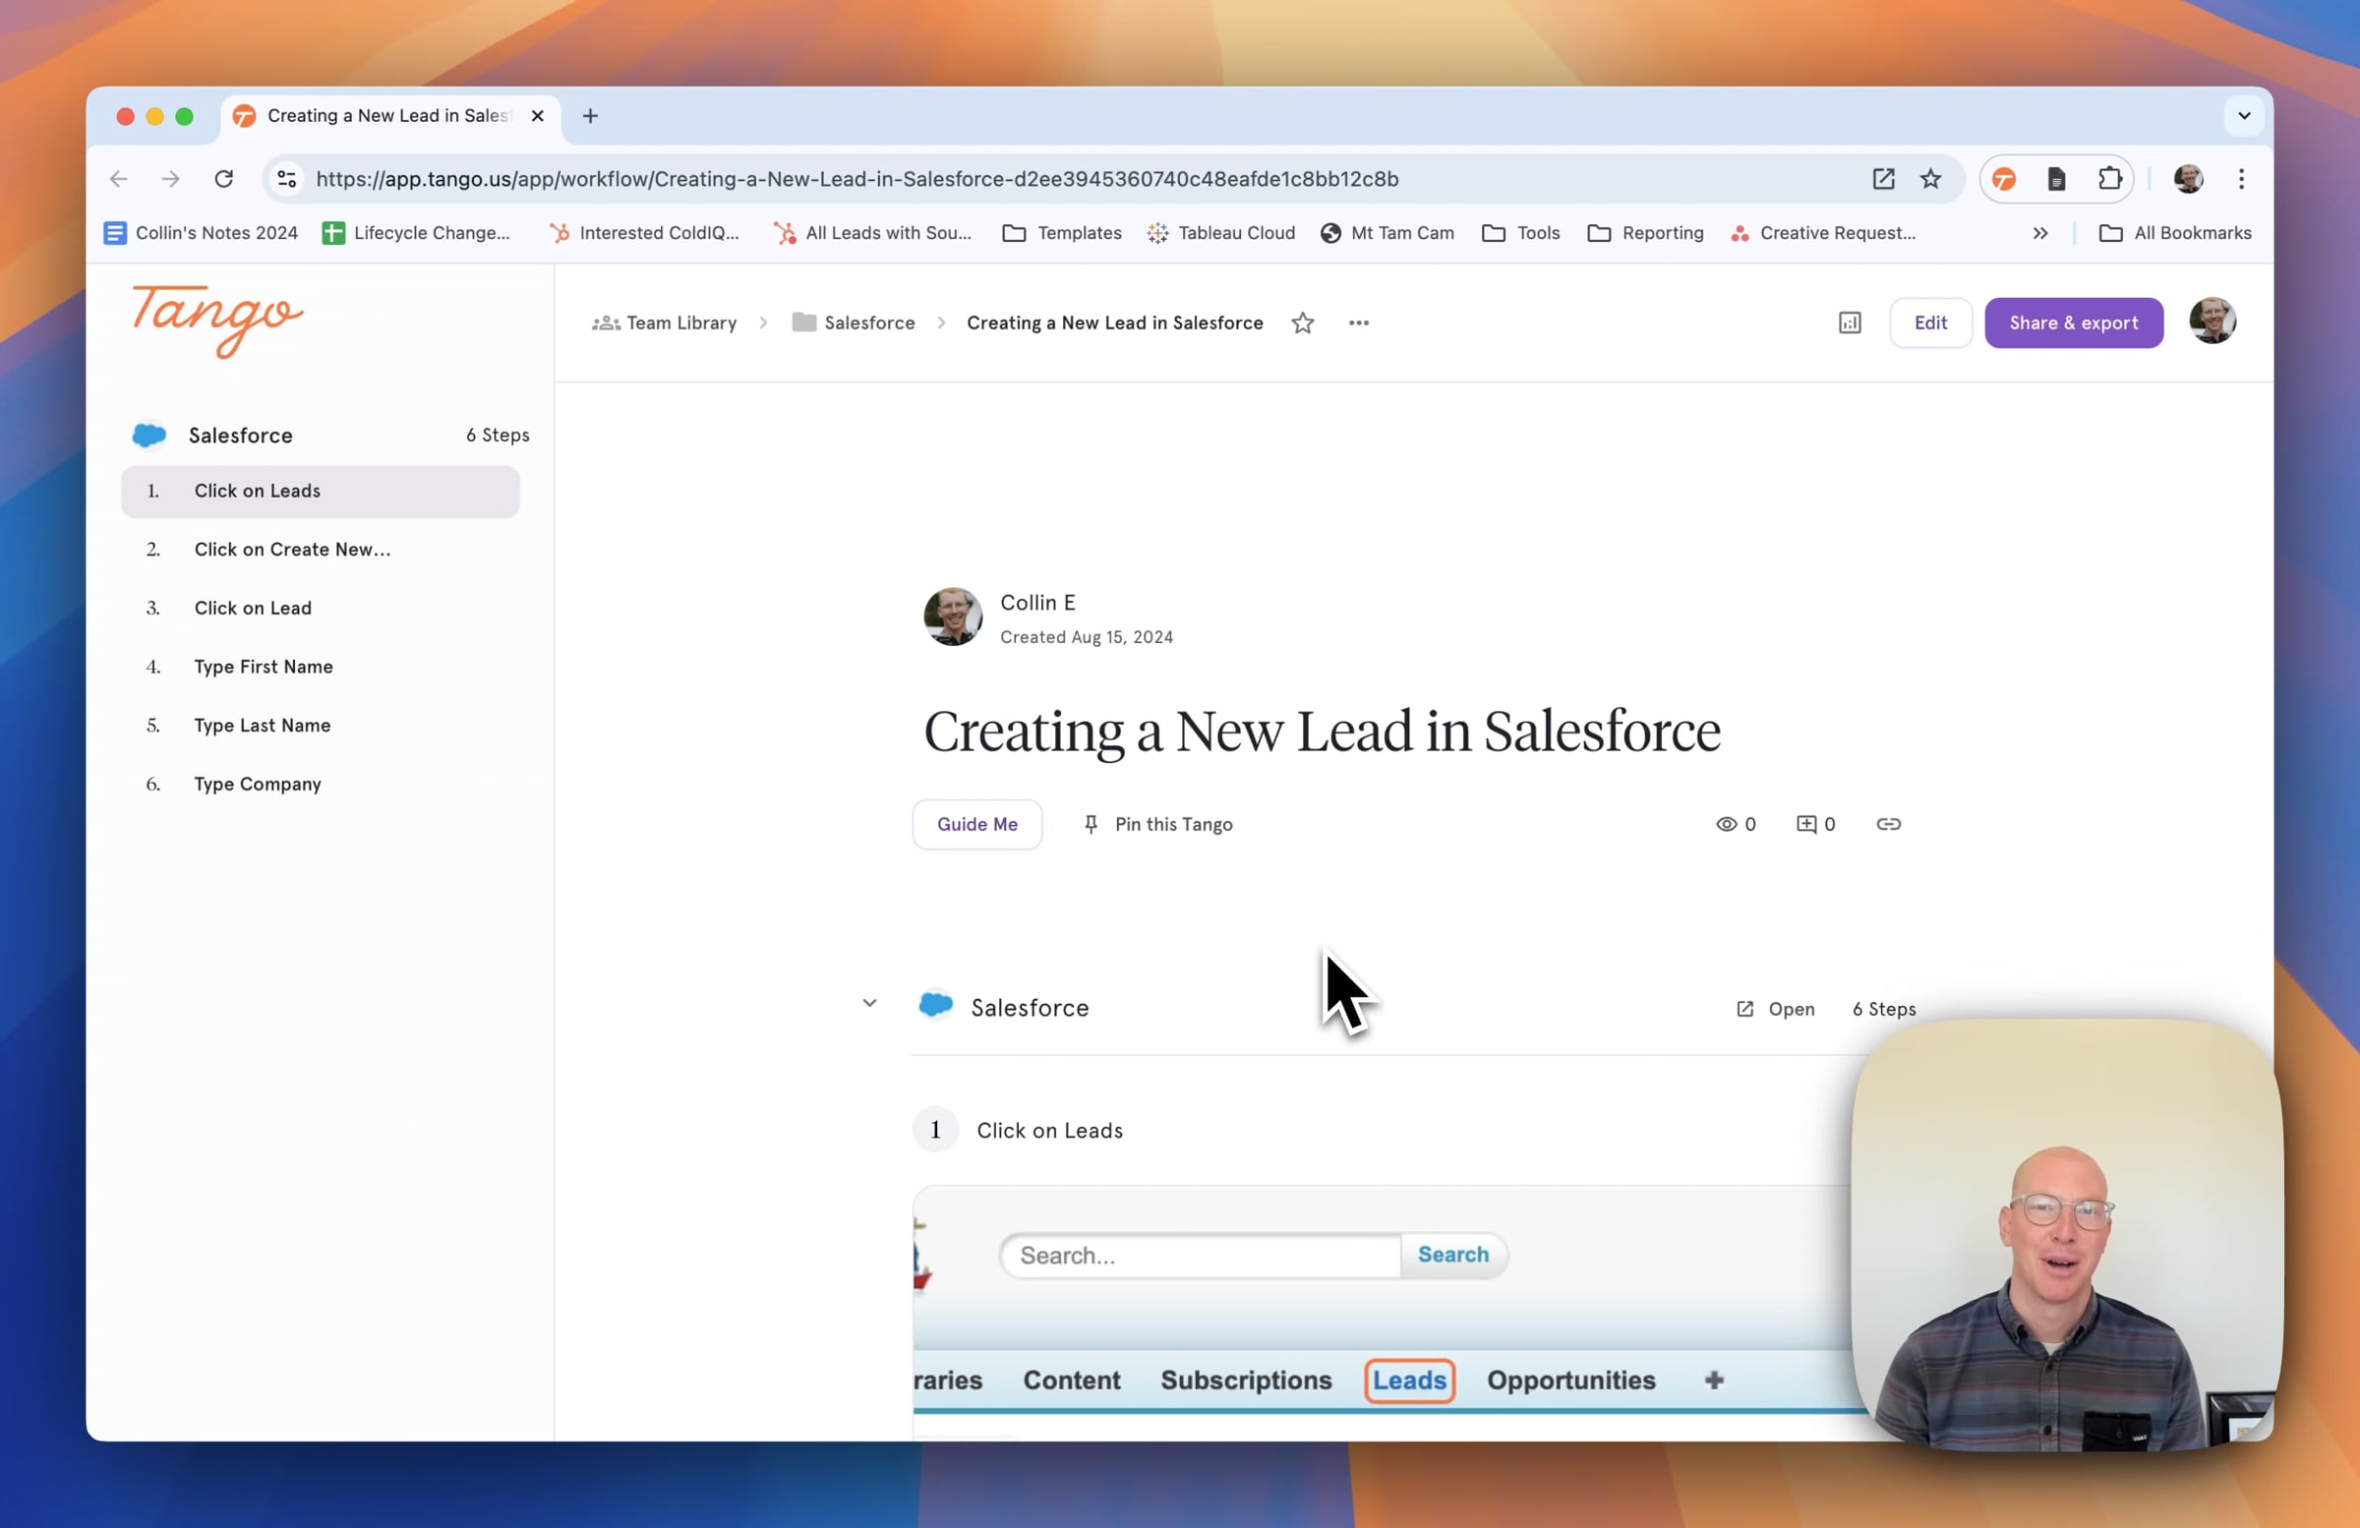The height and width of the screenshot is (1528, 2360).
Task: Click author Collin E's profile photo
Action: click(x=952, y=617)
